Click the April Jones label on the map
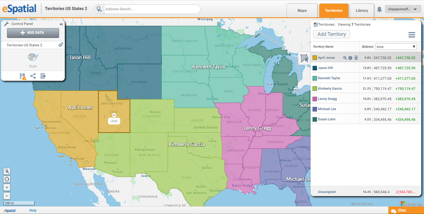The width and height of the screenshot is (424, 214). pos(80,108)
